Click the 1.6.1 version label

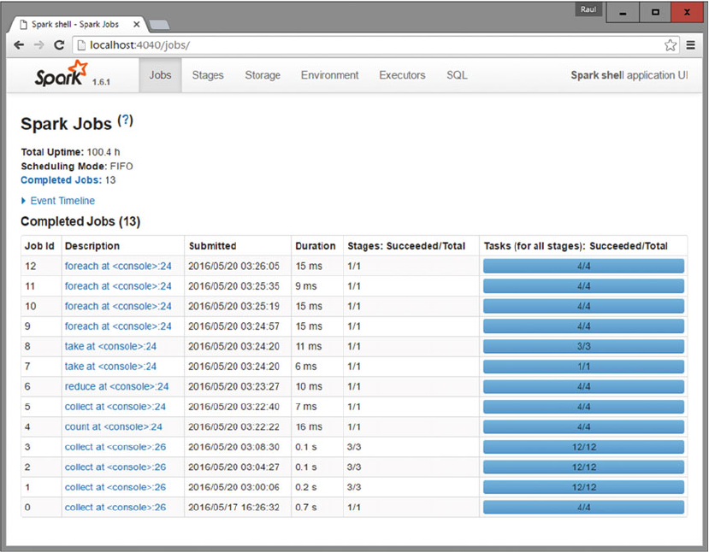[x=101, y=82]
